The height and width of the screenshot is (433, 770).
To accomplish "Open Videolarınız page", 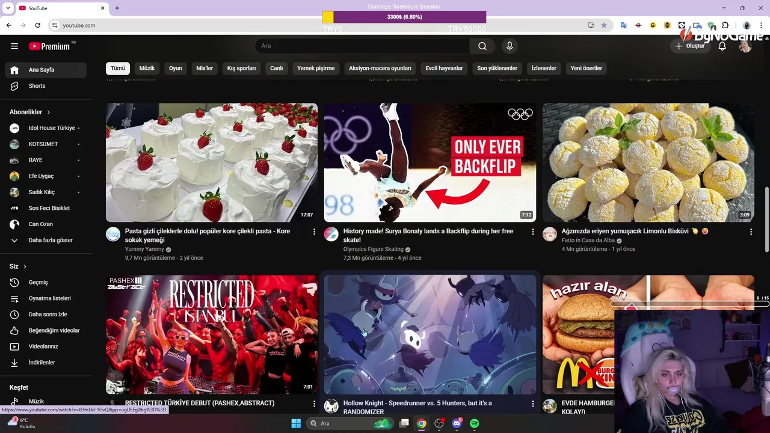I will tap(46, 346).
